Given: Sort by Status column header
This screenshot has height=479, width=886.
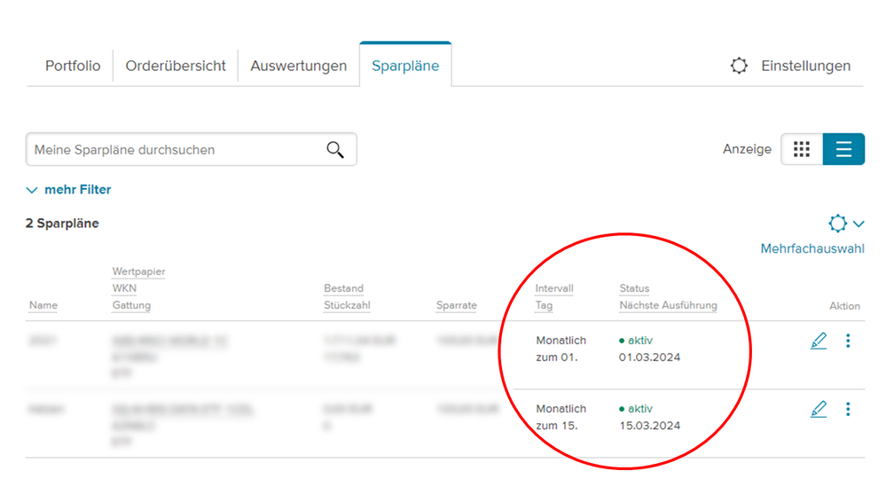Looking at the screenshot, I should click(634, 288).
